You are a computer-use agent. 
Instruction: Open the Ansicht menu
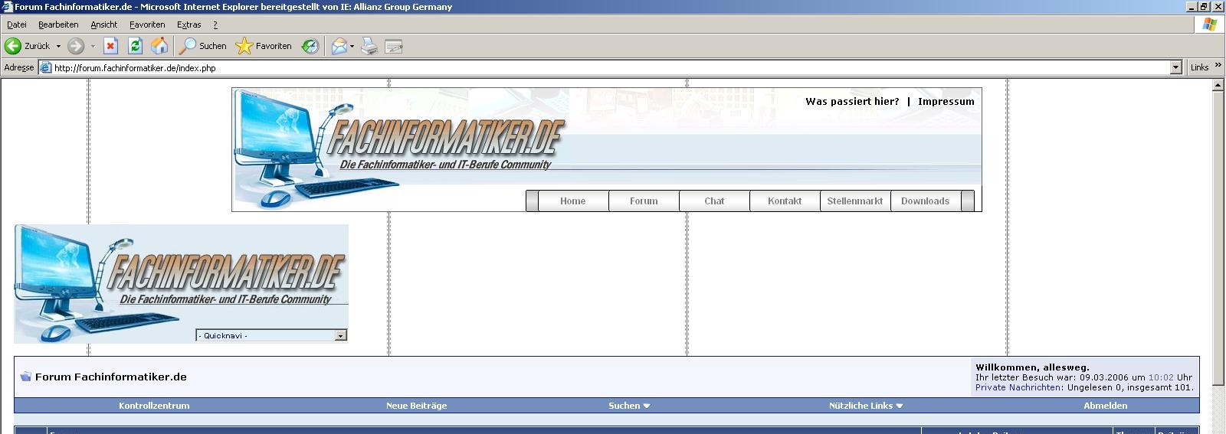coord(103,24)
